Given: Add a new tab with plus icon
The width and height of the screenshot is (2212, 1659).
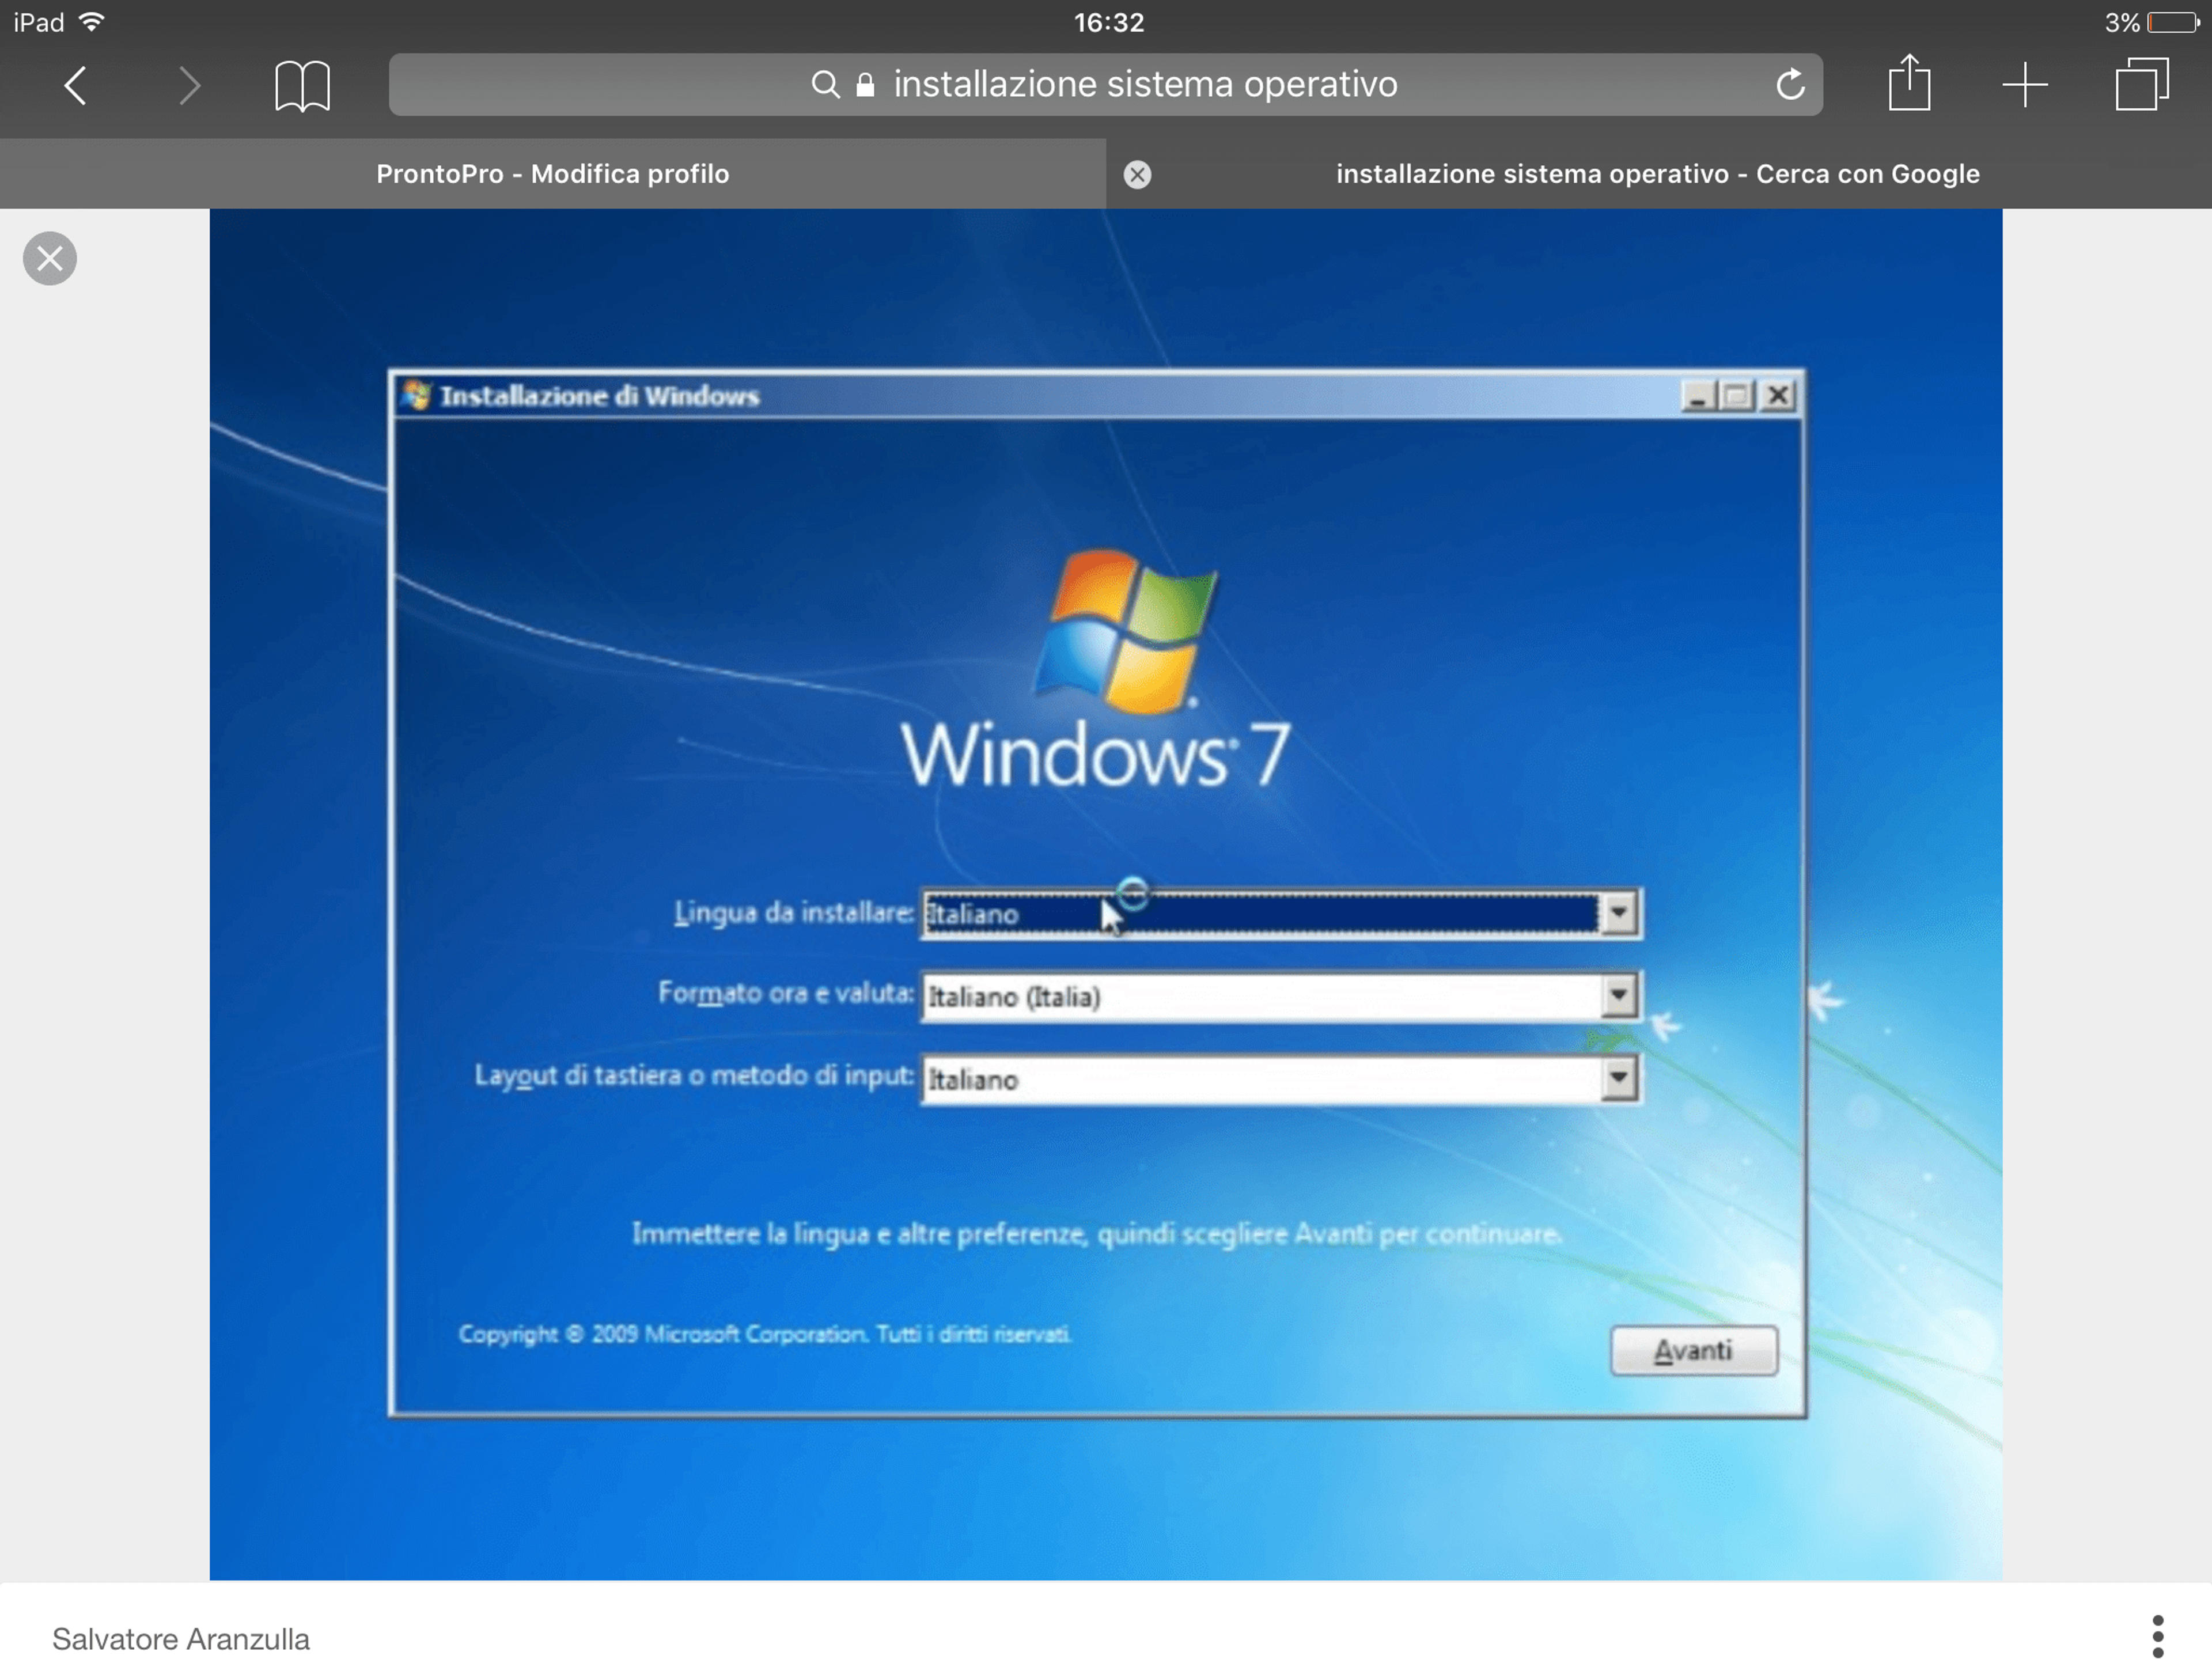Looking at the screenshot, I should click(x=2025, y=85).
